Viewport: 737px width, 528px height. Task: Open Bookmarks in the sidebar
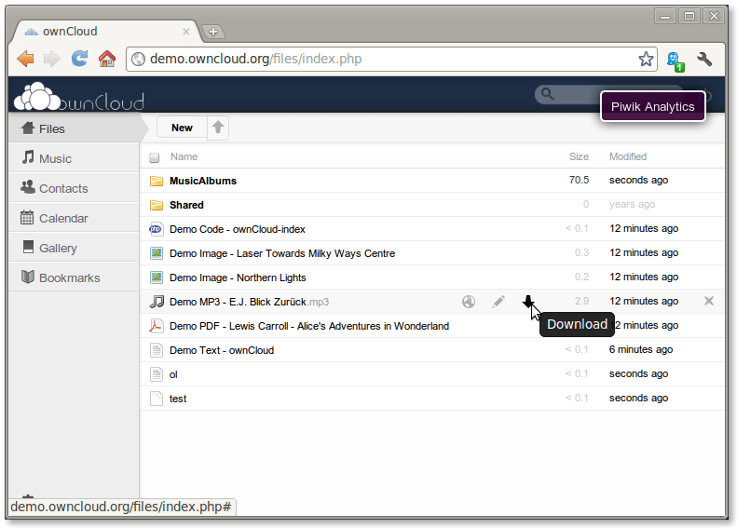tap(75, 278)
